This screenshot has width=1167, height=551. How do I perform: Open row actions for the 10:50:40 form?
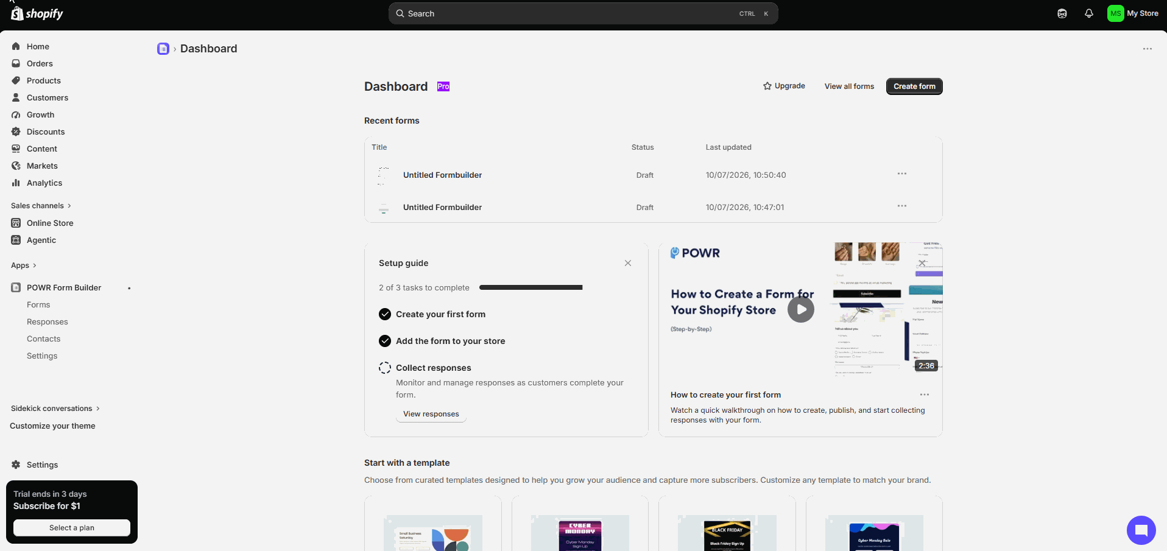point(902,174)
